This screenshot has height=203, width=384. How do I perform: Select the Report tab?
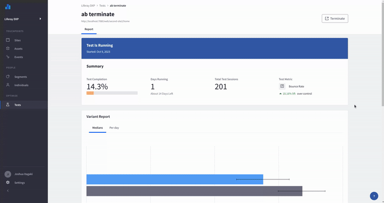(x=89, y=29)
